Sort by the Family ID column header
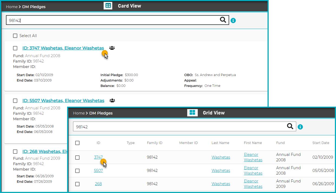Image resolution: width=336 pixels, height=193 pixels. tap(154, 143)
